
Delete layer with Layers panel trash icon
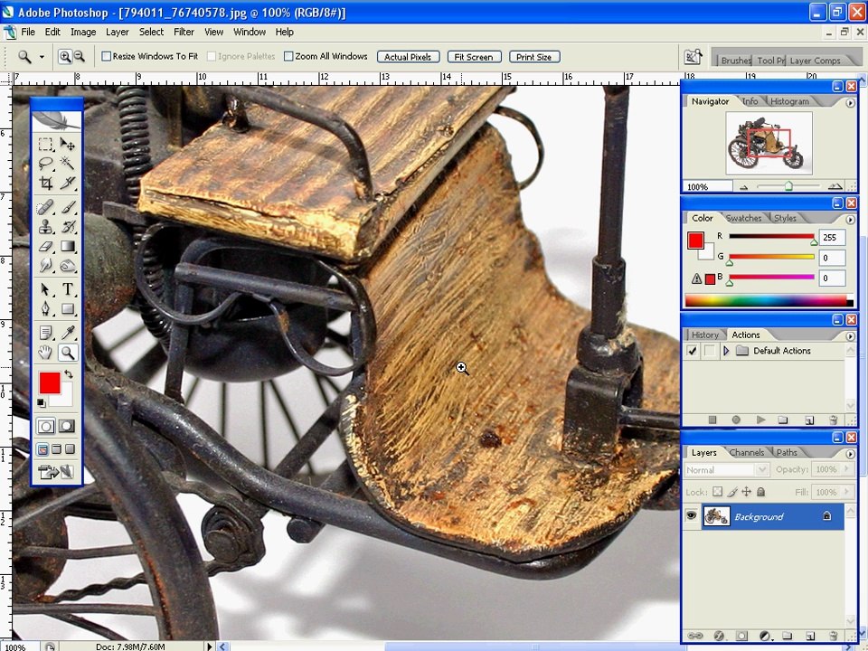(x=833, y=636)
